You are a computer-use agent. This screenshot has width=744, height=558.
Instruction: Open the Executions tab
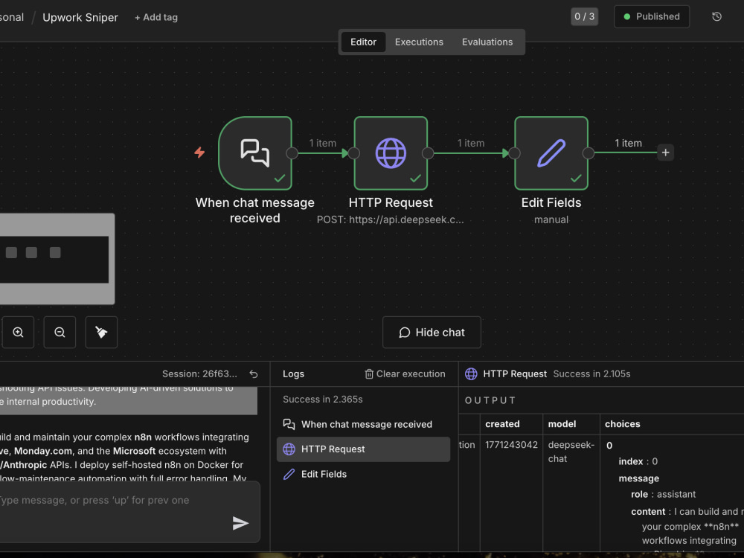[419, 42]
